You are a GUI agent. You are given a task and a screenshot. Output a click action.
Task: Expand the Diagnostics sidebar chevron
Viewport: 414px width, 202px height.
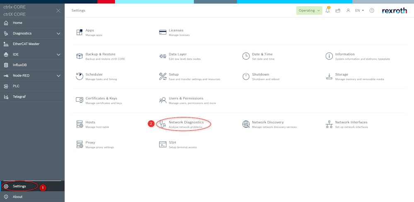point(58,34)
